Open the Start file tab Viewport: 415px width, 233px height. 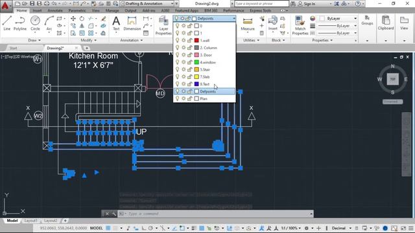pyautogui.click(x=13, y=48)
